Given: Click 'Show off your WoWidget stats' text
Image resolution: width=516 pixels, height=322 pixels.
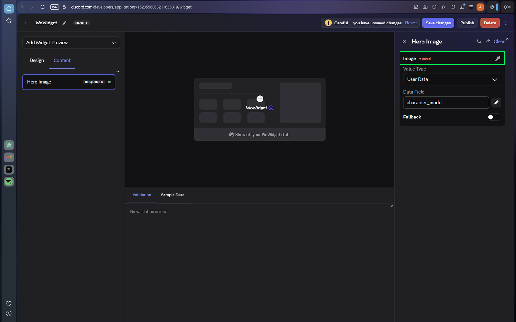Looking at the screenshot, I should click(x=263, y=135).
